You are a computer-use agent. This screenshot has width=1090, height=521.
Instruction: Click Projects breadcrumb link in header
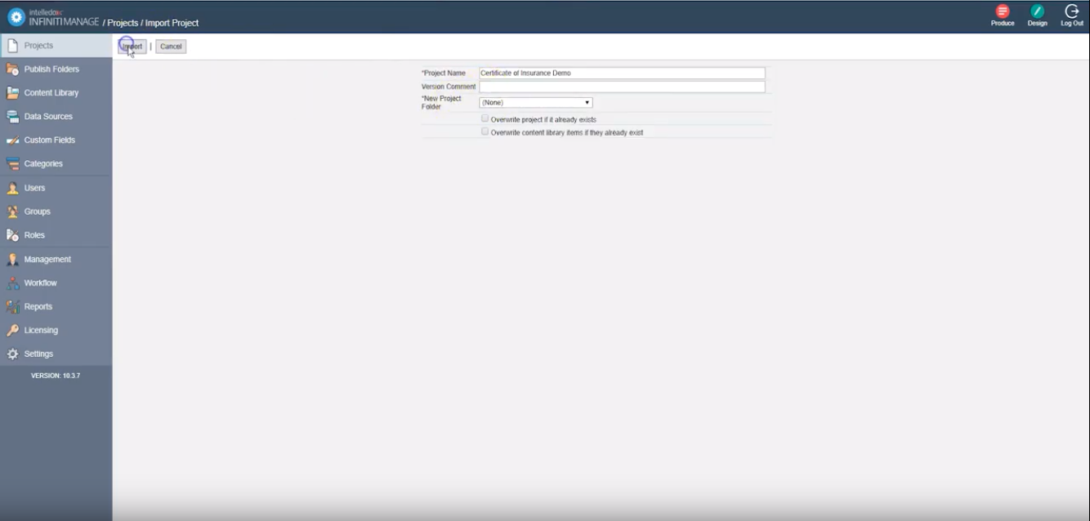tap(123, 23)
